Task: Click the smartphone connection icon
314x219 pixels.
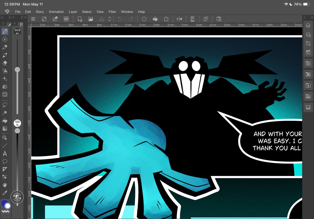Action: tap(192, 19)
